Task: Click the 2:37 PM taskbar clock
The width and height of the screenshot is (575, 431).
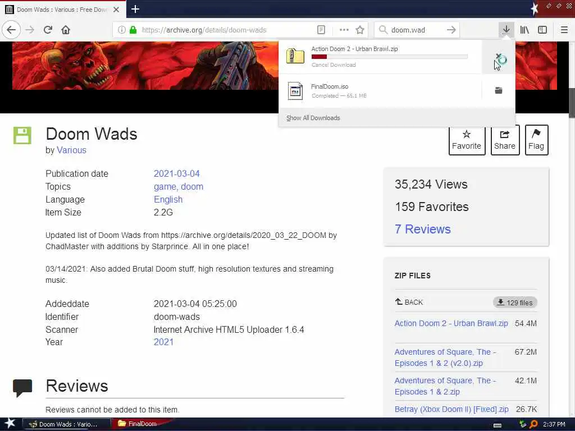Action: point(554,424)
